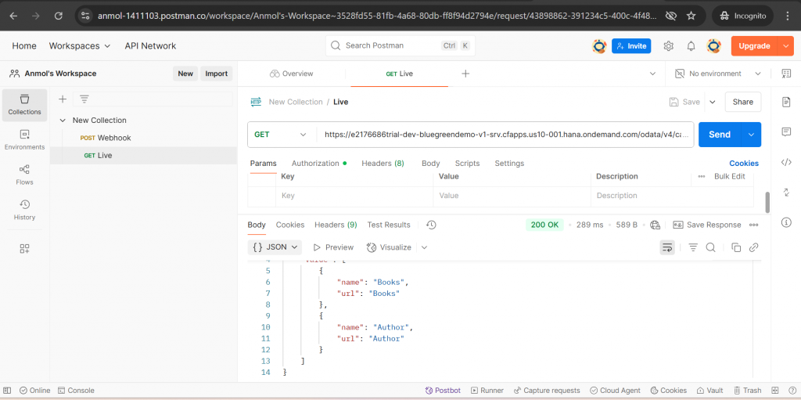801x400 pixels.
Task: Open the Save options dropdown arrow
Action: 712,102
